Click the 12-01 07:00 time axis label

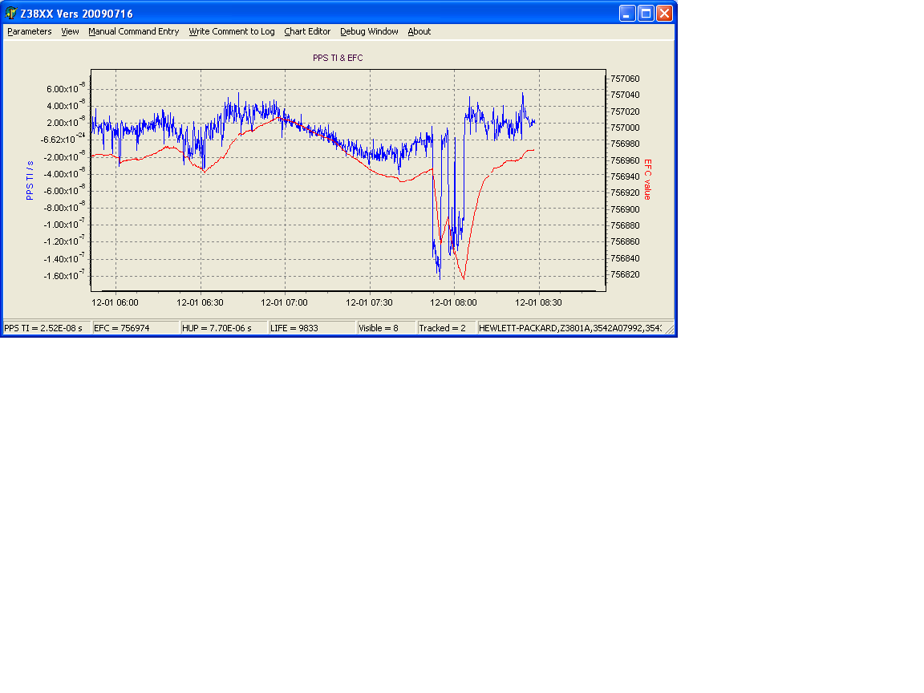tap(284, 302)
